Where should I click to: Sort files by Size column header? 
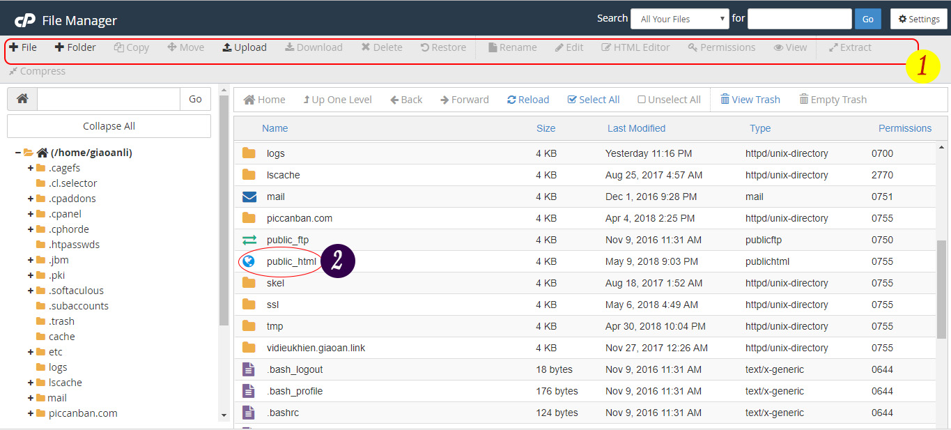click(x=546, y=128)
